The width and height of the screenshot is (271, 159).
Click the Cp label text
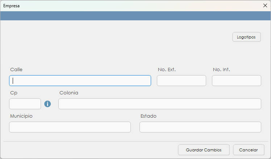(14, 93)
